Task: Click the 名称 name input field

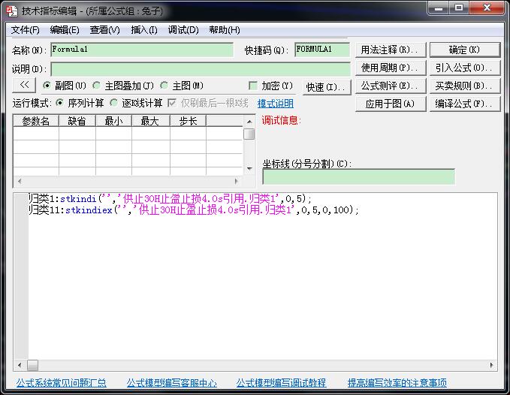Action: (142, 50)
